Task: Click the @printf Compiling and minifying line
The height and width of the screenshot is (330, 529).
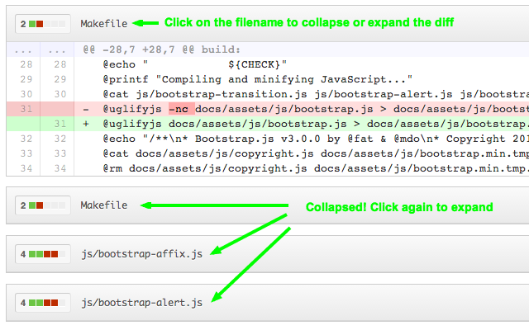Action: [x=258, y=79]
